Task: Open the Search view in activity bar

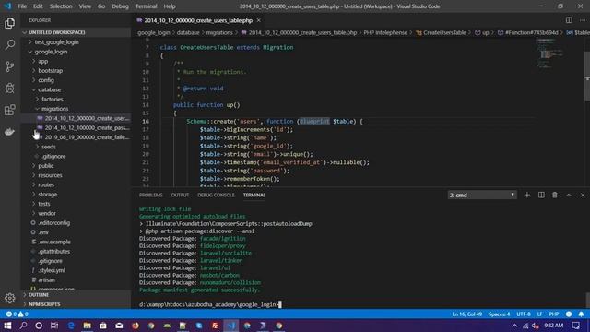Action: (x=10, y=45)
